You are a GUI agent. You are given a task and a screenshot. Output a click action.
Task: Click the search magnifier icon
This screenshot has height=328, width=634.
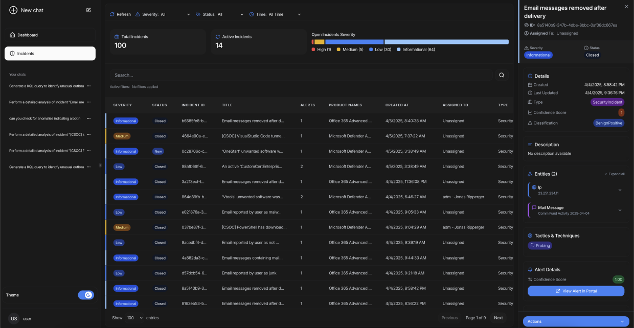(x=502, y=74)
